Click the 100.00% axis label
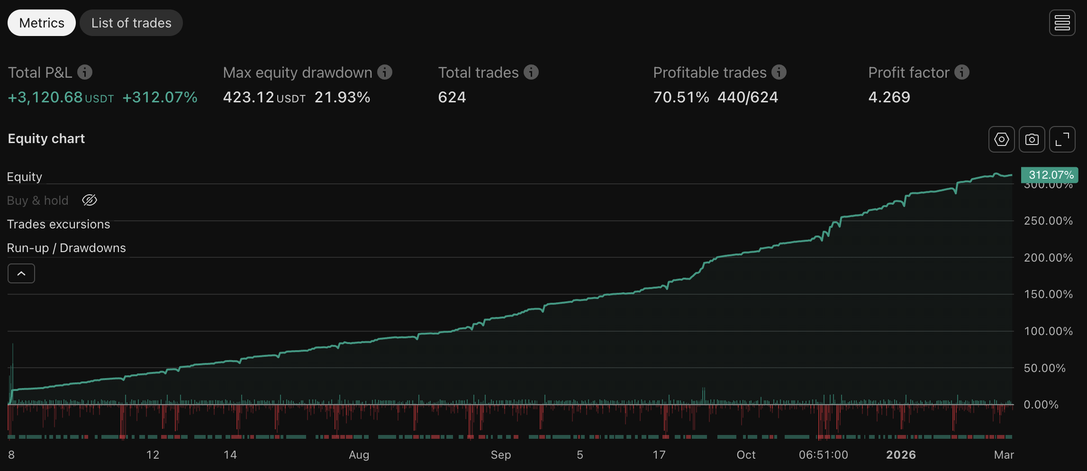The width and height of the screenshot is (1087, 471). [1048, 331]
